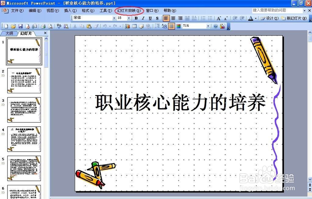The width and height of the screenshot is (312, 199).
Task: Click the Copy icon
Action: [x=82, y=26]
